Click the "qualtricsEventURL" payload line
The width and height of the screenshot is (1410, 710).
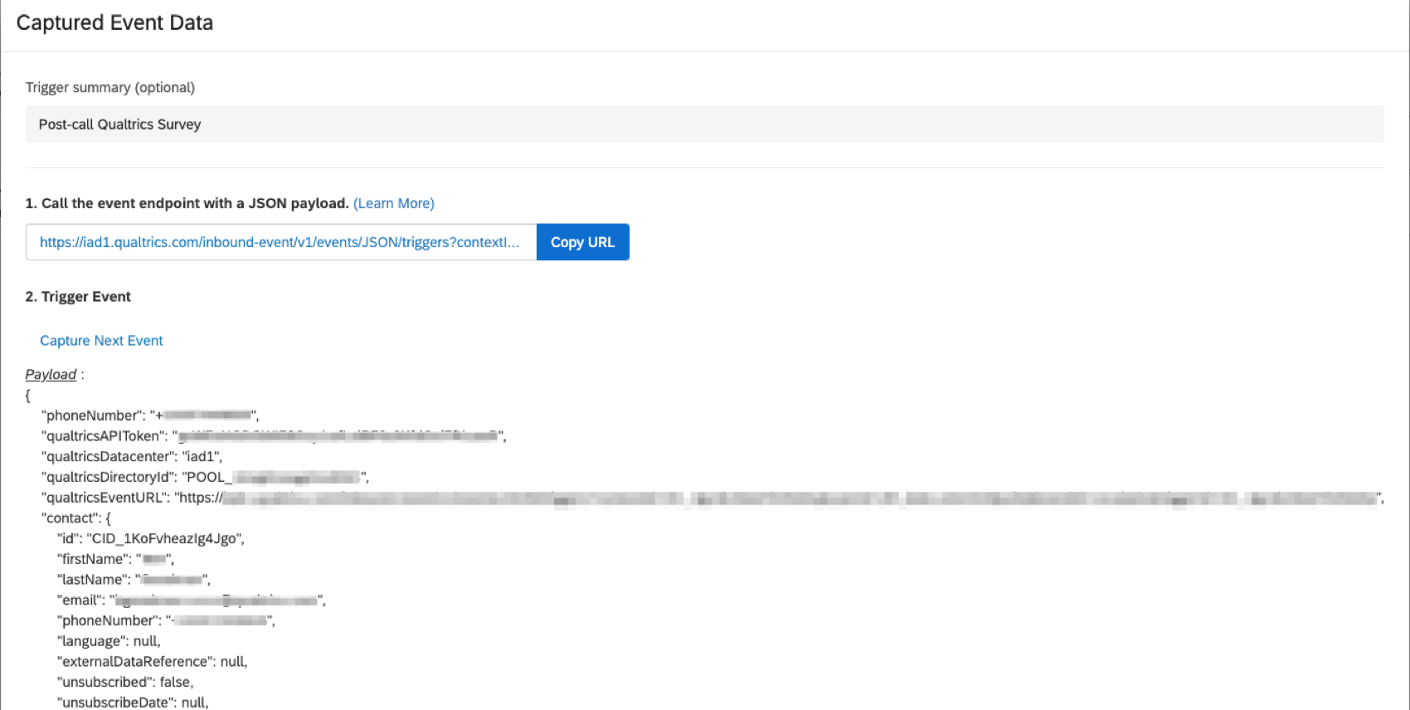coord(712,498)
